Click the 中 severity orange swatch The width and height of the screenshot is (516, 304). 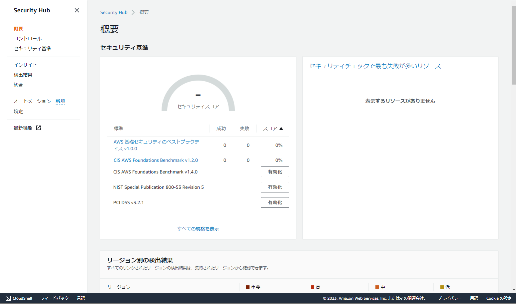coord(377,287)
